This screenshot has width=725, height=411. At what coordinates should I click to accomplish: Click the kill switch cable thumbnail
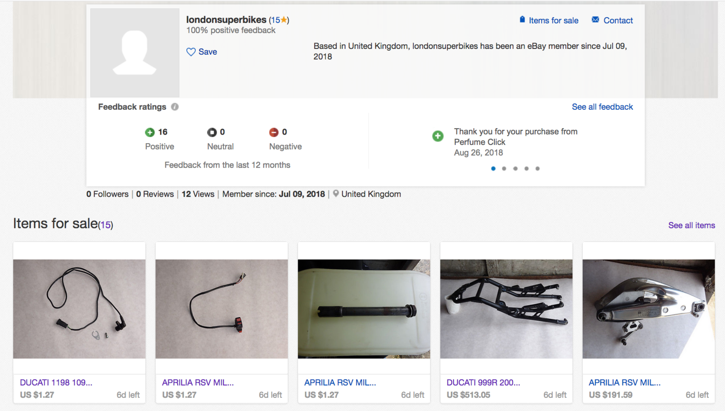222,309
